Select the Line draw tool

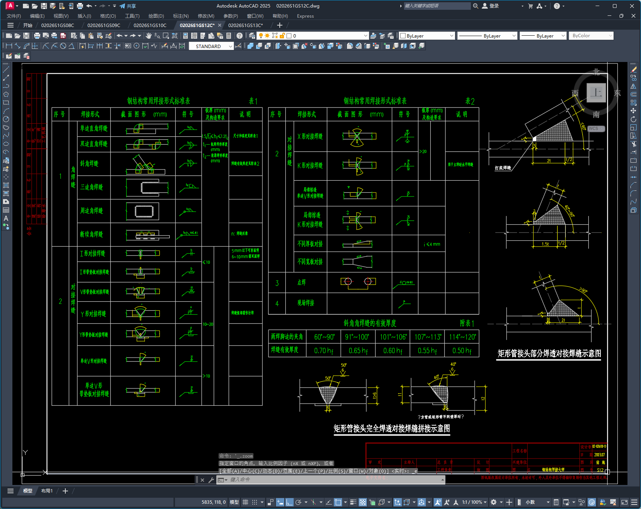(x=6, y=69)
